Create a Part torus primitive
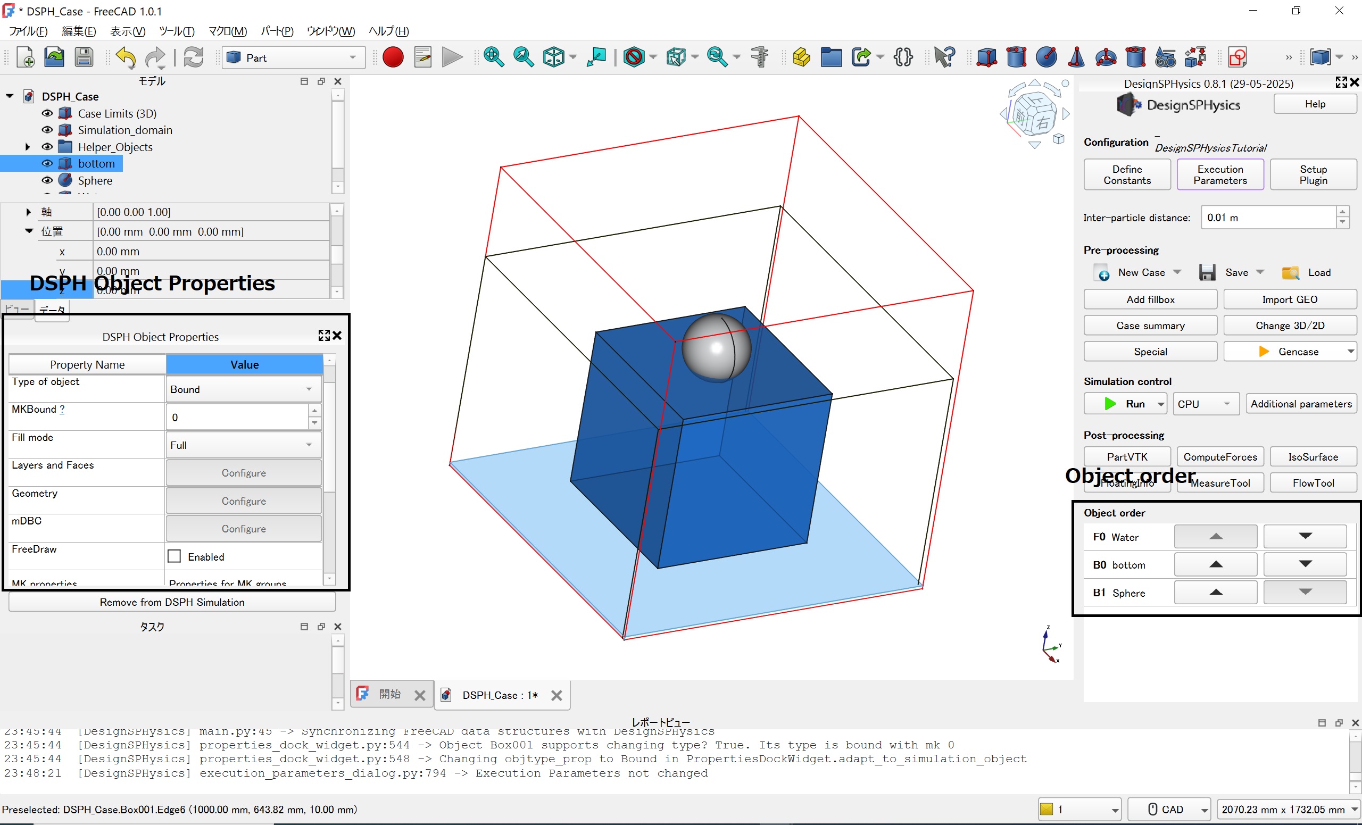The height and width of the screenshot is (825, 1362). click(1106, 57)
